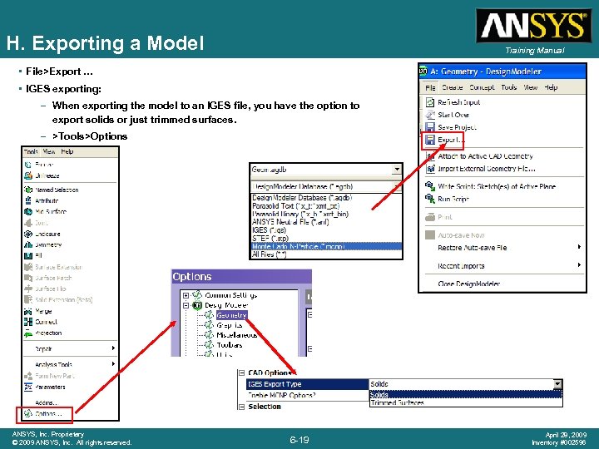Screen dimensions: 599x449
Task: Select Trimmed Surfaces export type
Action: pyautogui.click(x=466, y=402)
